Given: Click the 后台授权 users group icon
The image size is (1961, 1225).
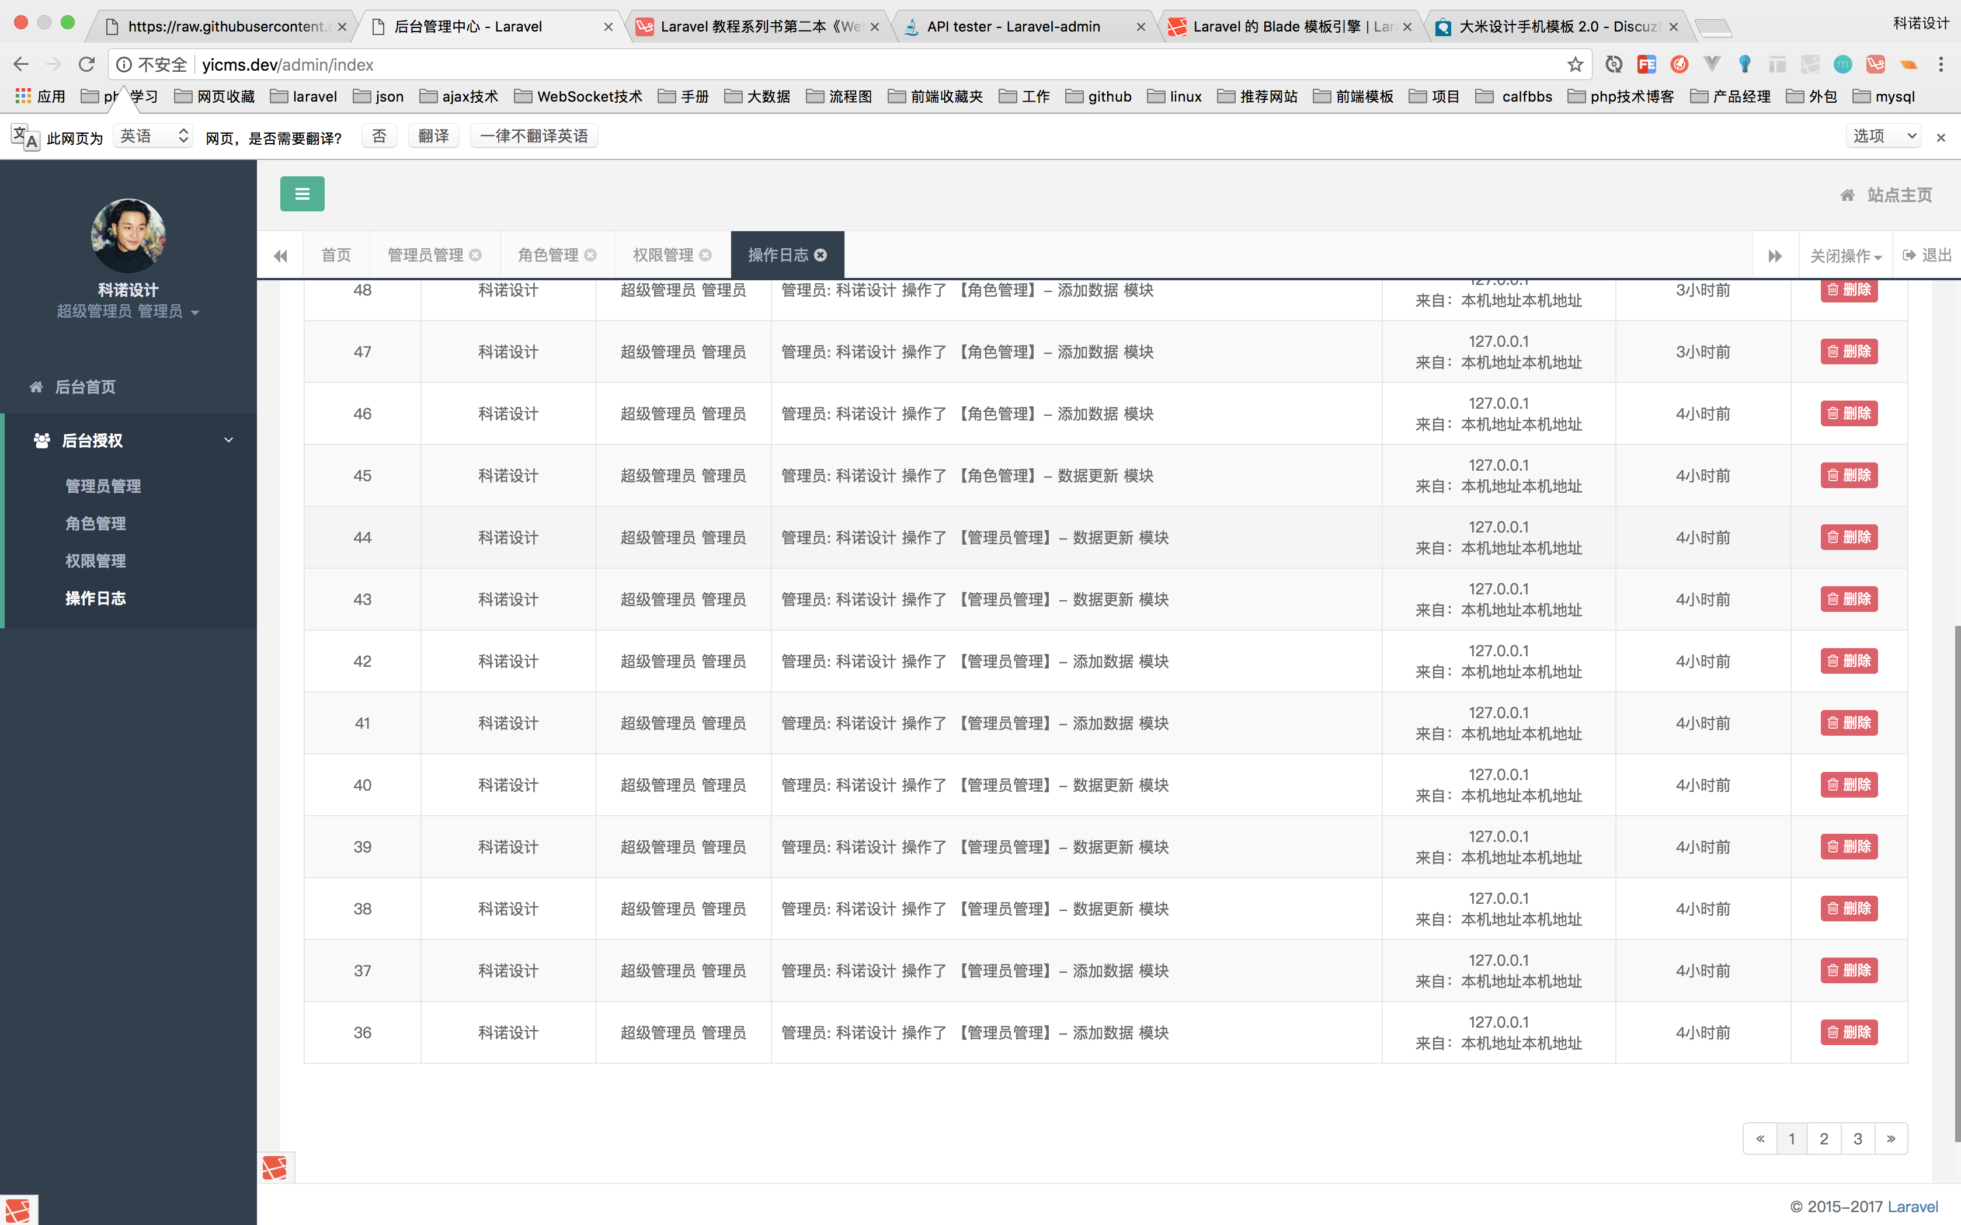Looking at the screenshot, I should 42,441.
